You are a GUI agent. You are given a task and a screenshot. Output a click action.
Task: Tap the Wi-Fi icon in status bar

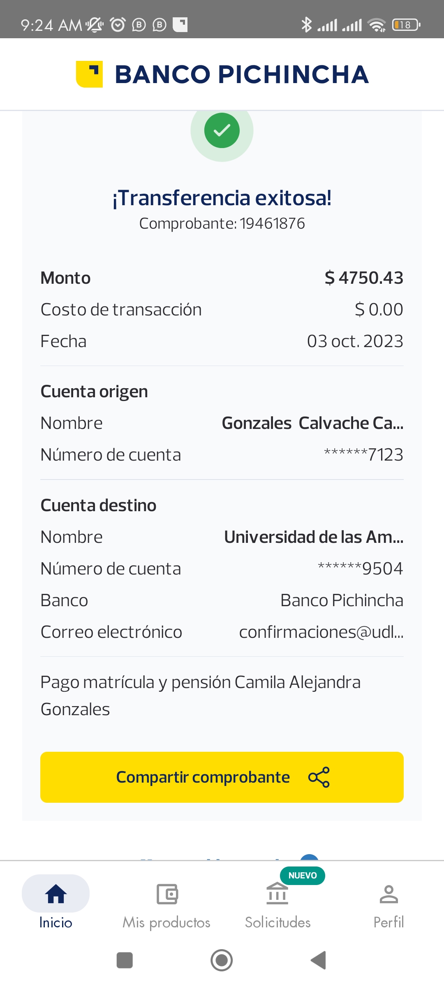pyautogui.click(x=377, y=25)
